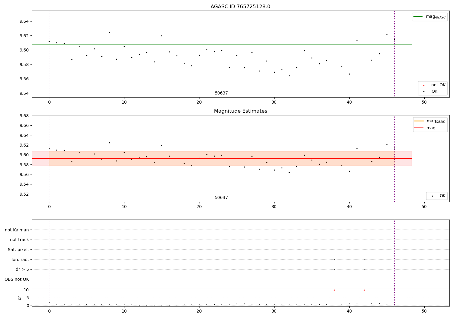The image size is (454, 318).
Task: Click the 'OBS not OK' axis label
Action: click(17, 279)
